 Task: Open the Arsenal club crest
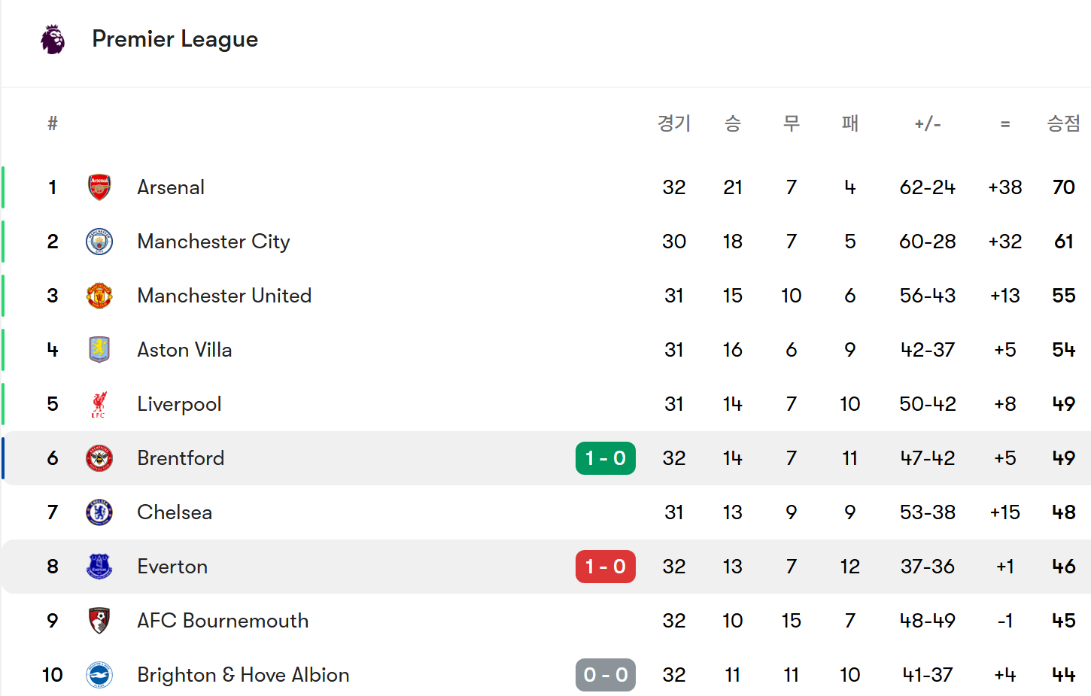[99, 187]
